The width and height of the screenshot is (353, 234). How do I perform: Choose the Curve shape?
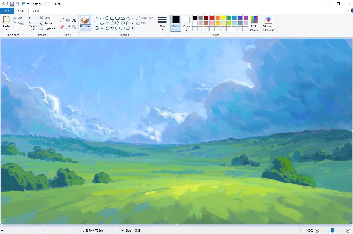102,18
